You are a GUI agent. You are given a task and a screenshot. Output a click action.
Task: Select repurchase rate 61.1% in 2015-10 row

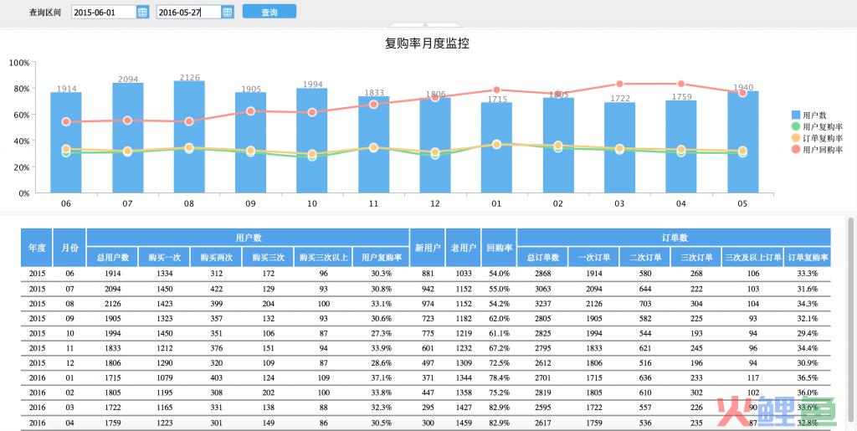pos(499,333)
